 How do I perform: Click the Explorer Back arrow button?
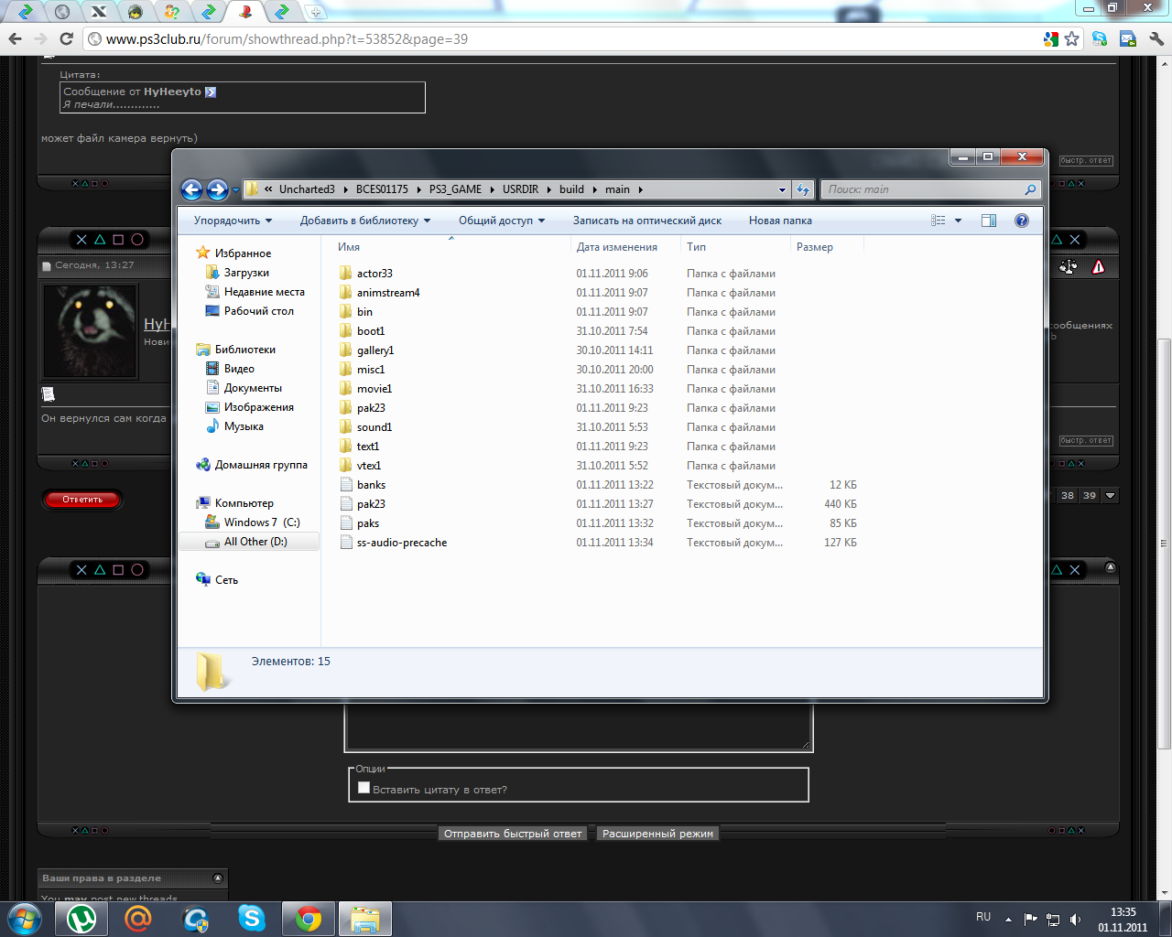191,189
